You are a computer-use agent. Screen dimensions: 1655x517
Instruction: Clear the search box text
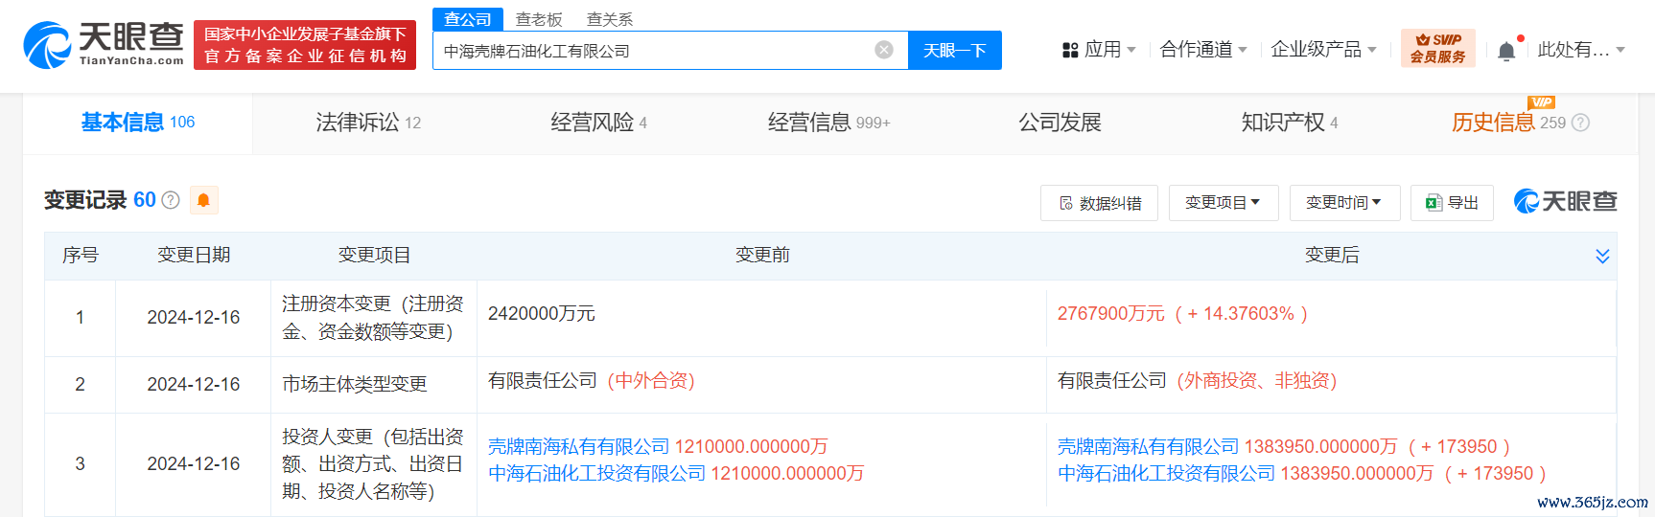(x=884, y=50)
